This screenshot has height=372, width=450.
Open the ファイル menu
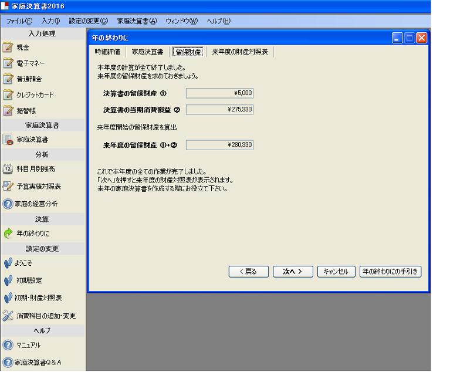[x=19, y=21]
